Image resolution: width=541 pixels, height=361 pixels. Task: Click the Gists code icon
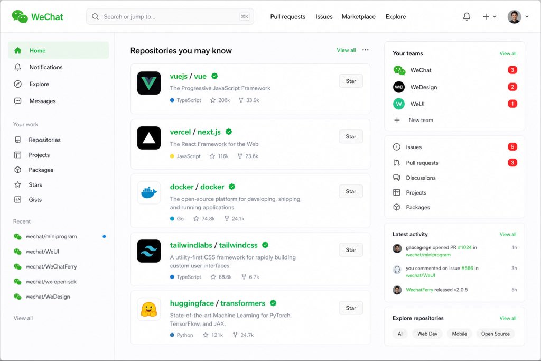[x=17, y=199]
